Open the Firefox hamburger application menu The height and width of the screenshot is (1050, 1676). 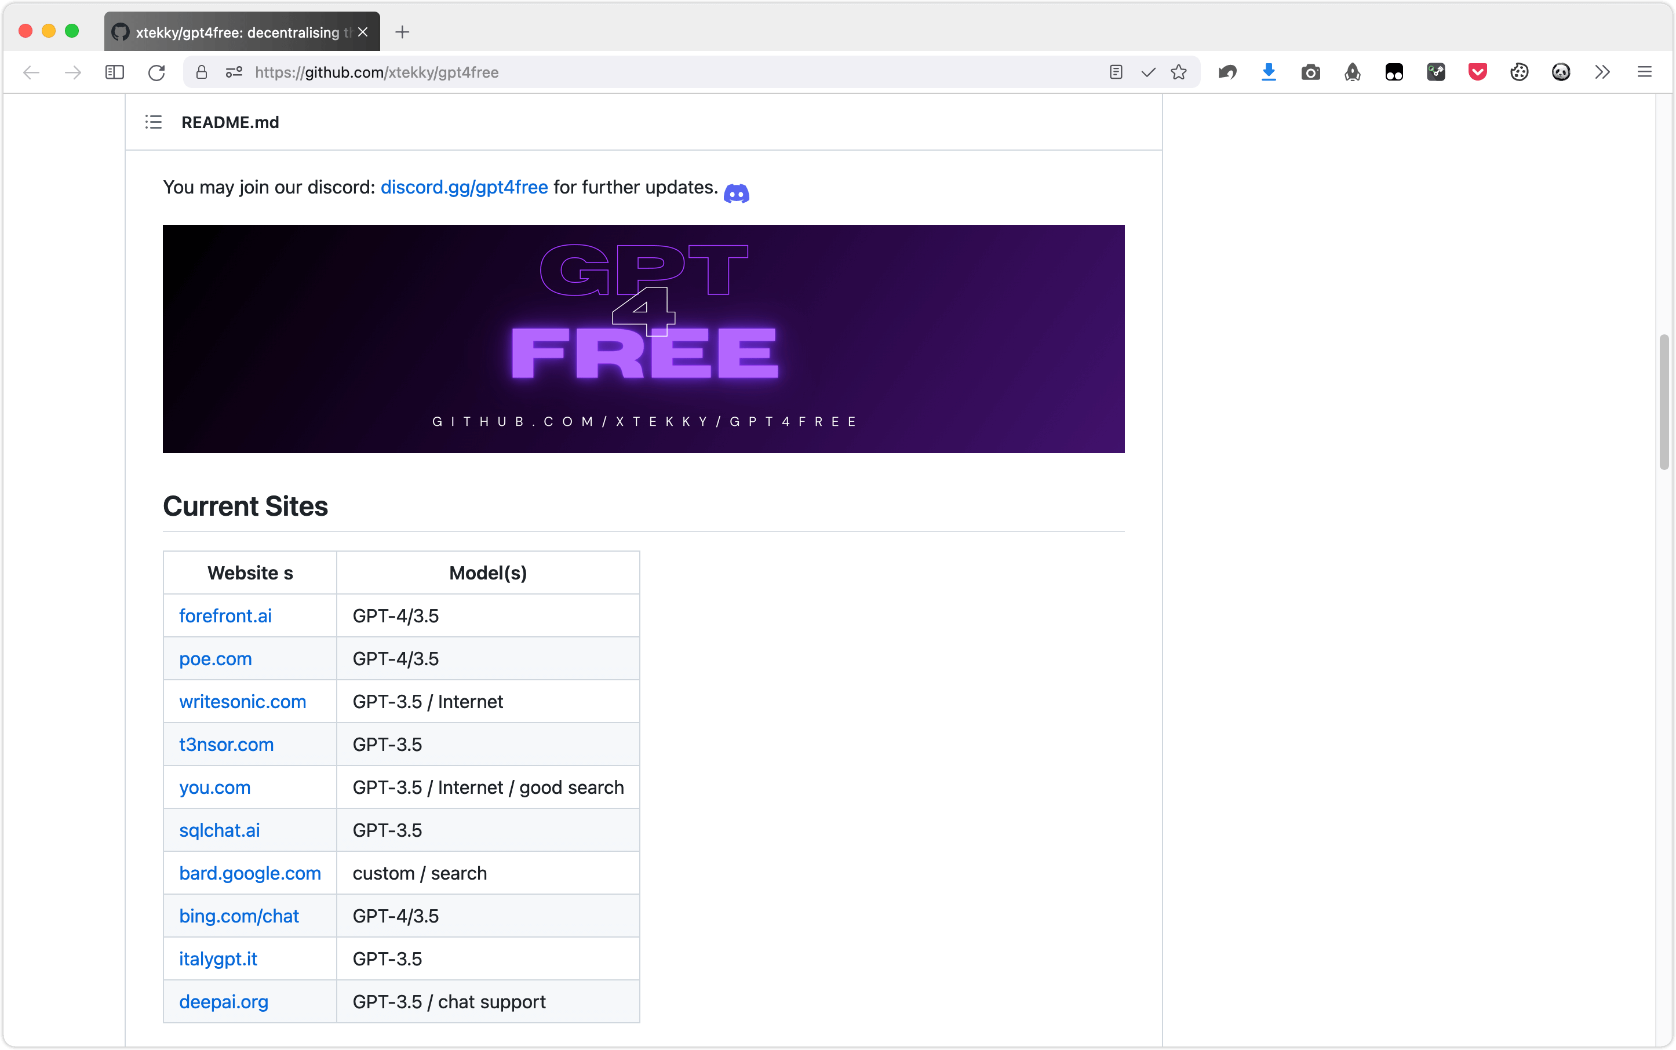point(1644,72)
